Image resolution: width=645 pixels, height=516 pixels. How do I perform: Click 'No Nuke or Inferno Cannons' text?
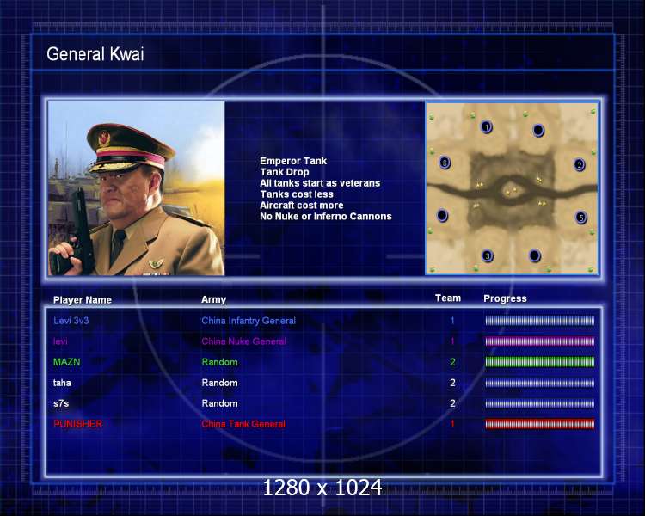coord(326,217)
